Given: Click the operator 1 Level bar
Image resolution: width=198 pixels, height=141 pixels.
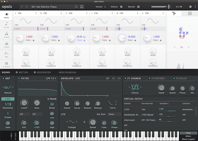Looking at the screenshot, I should (26, 29).
